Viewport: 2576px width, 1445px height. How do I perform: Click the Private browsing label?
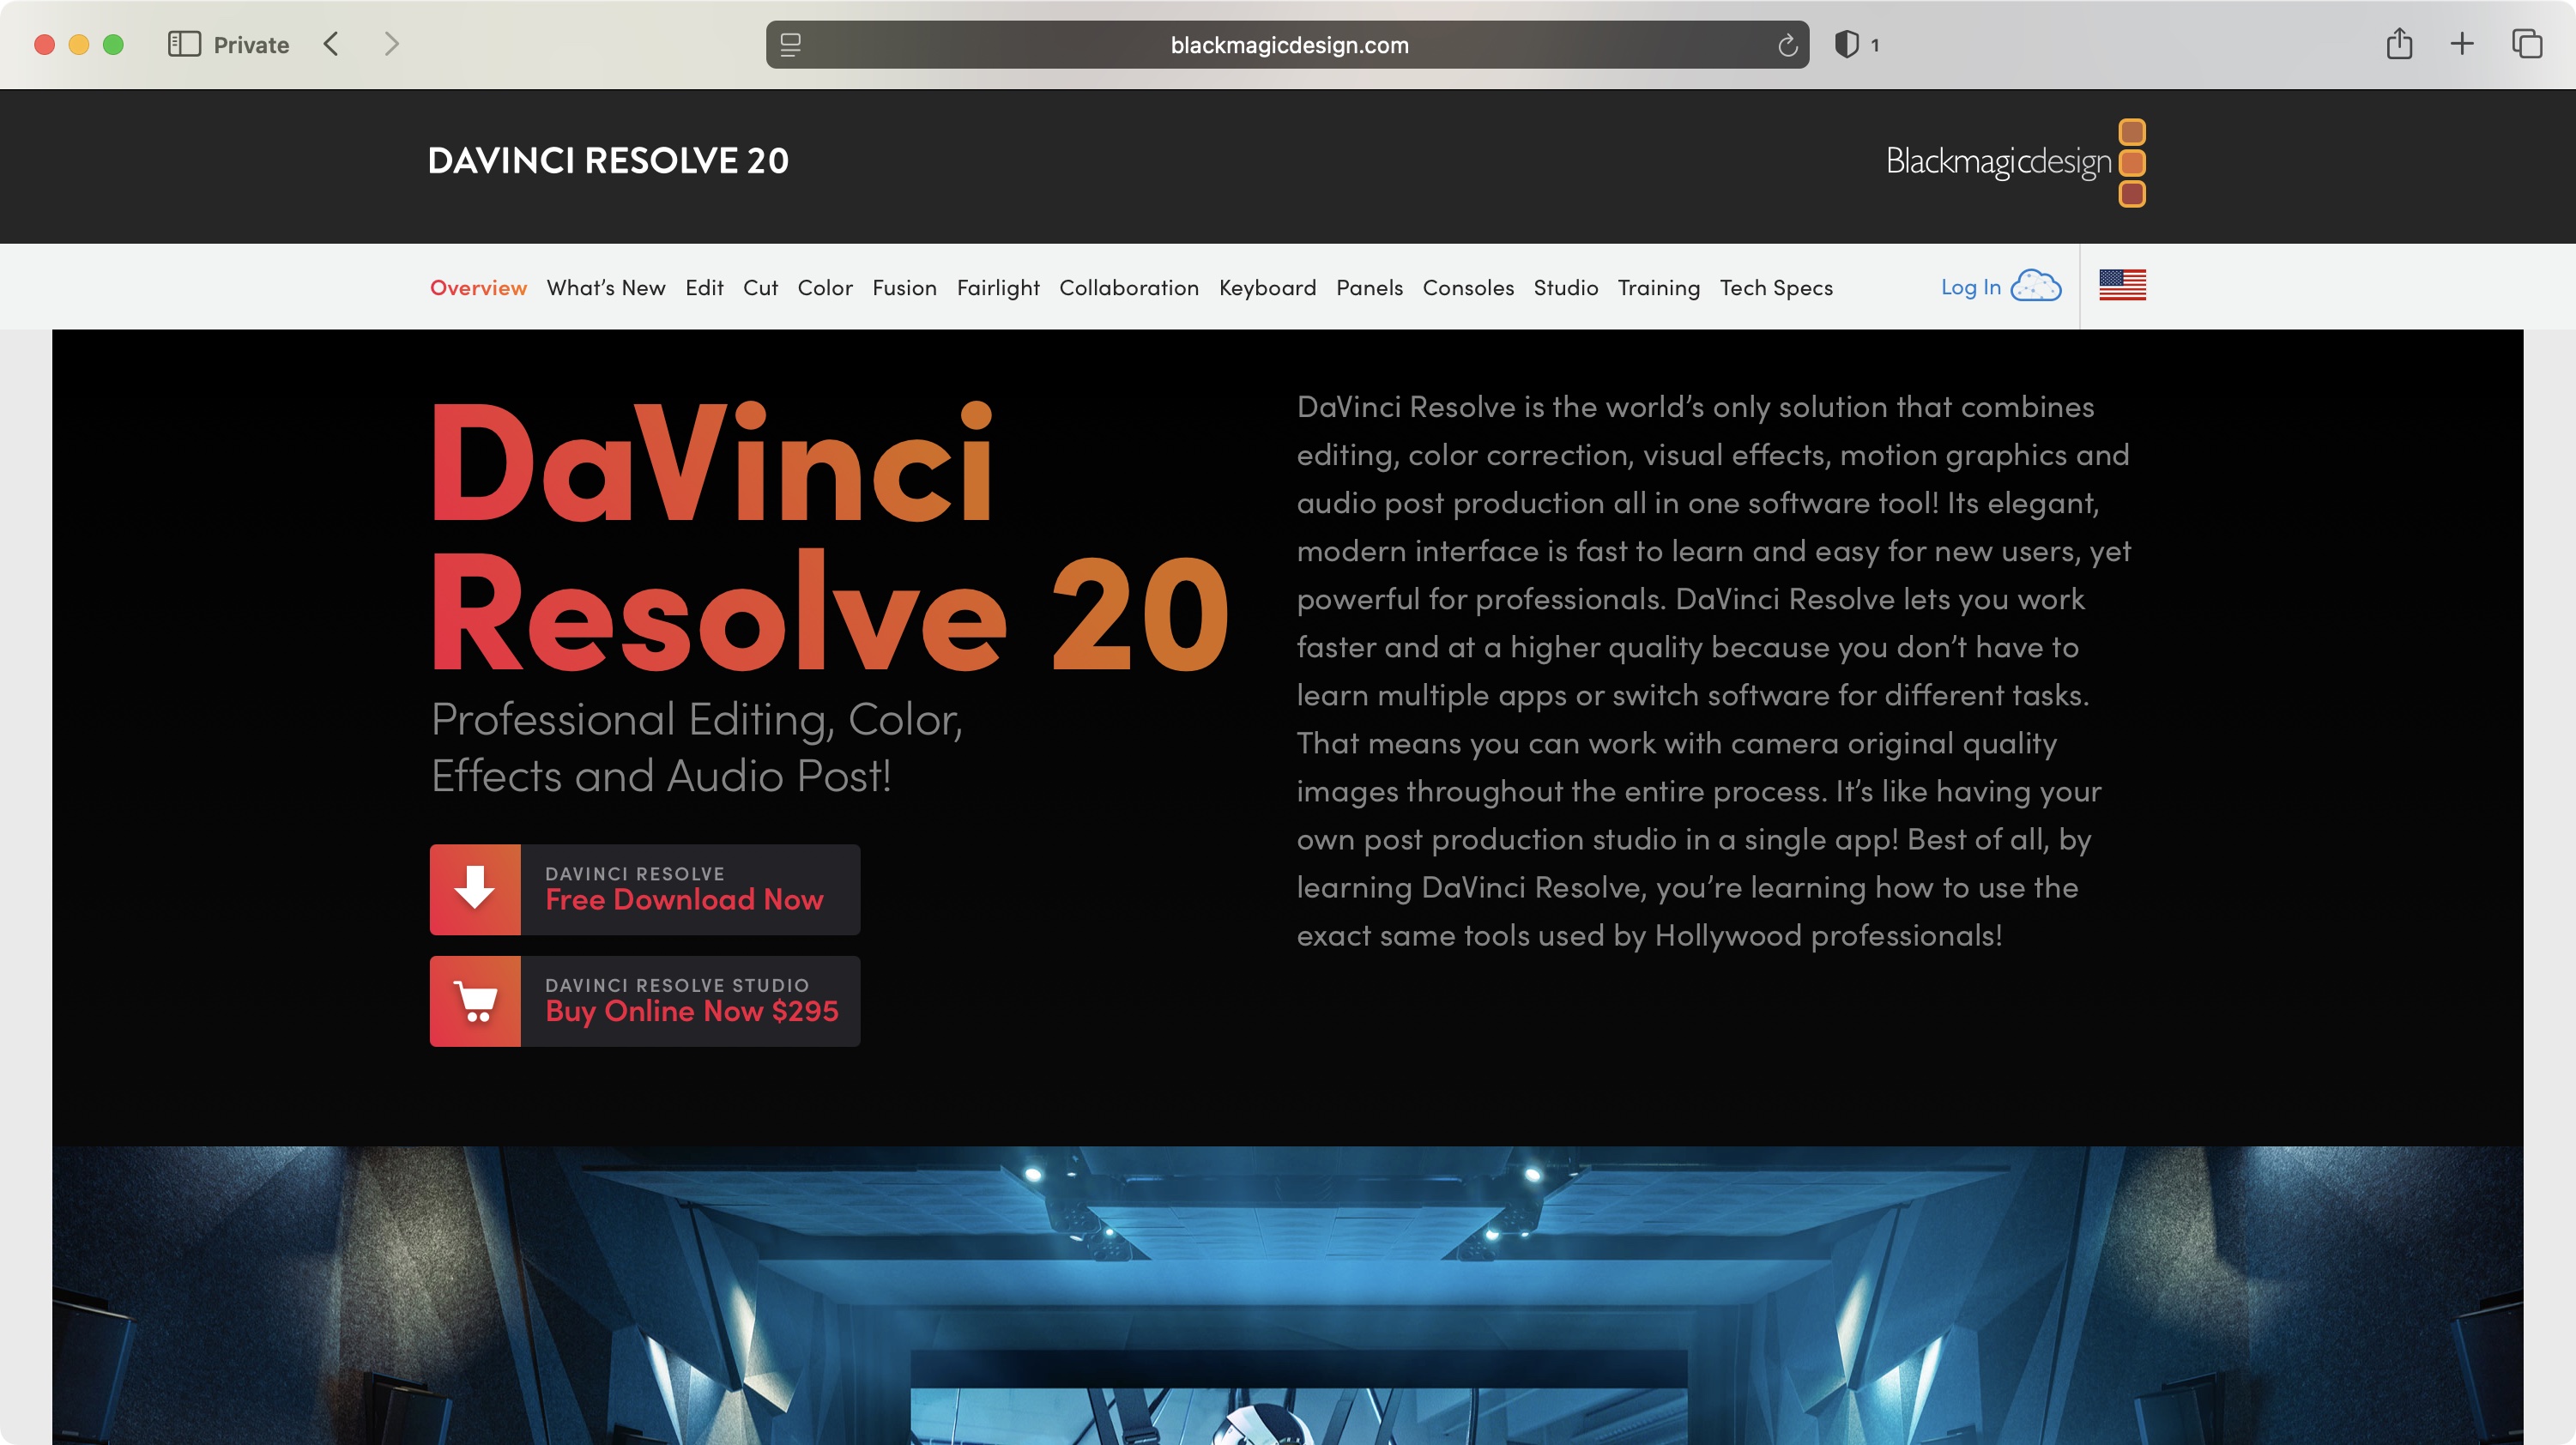click(251, 45)
